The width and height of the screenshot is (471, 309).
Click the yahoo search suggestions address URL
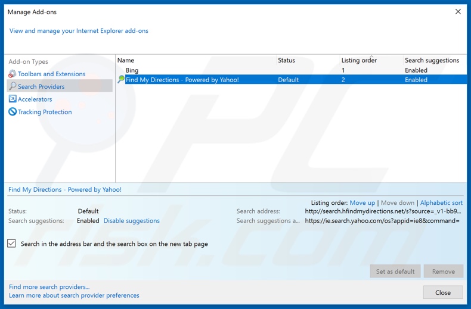[x=382, y=221]
